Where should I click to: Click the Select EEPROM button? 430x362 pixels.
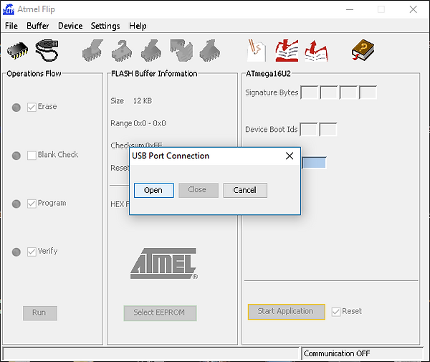tap(160, 313)
